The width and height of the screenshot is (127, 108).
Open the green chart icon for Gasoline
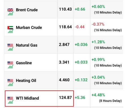(x=11, y=66)
